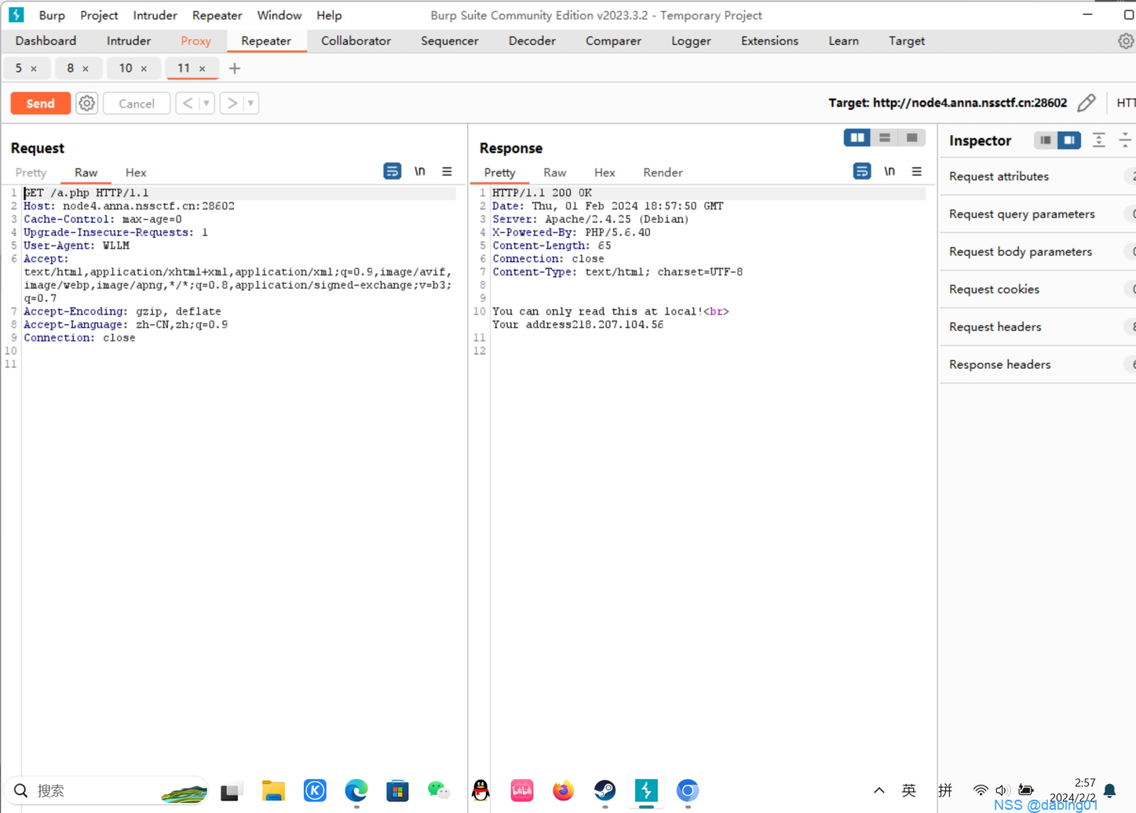1136x813 pixels.
Task: Switch to the Target tab
Action: [x=906, y=41]
